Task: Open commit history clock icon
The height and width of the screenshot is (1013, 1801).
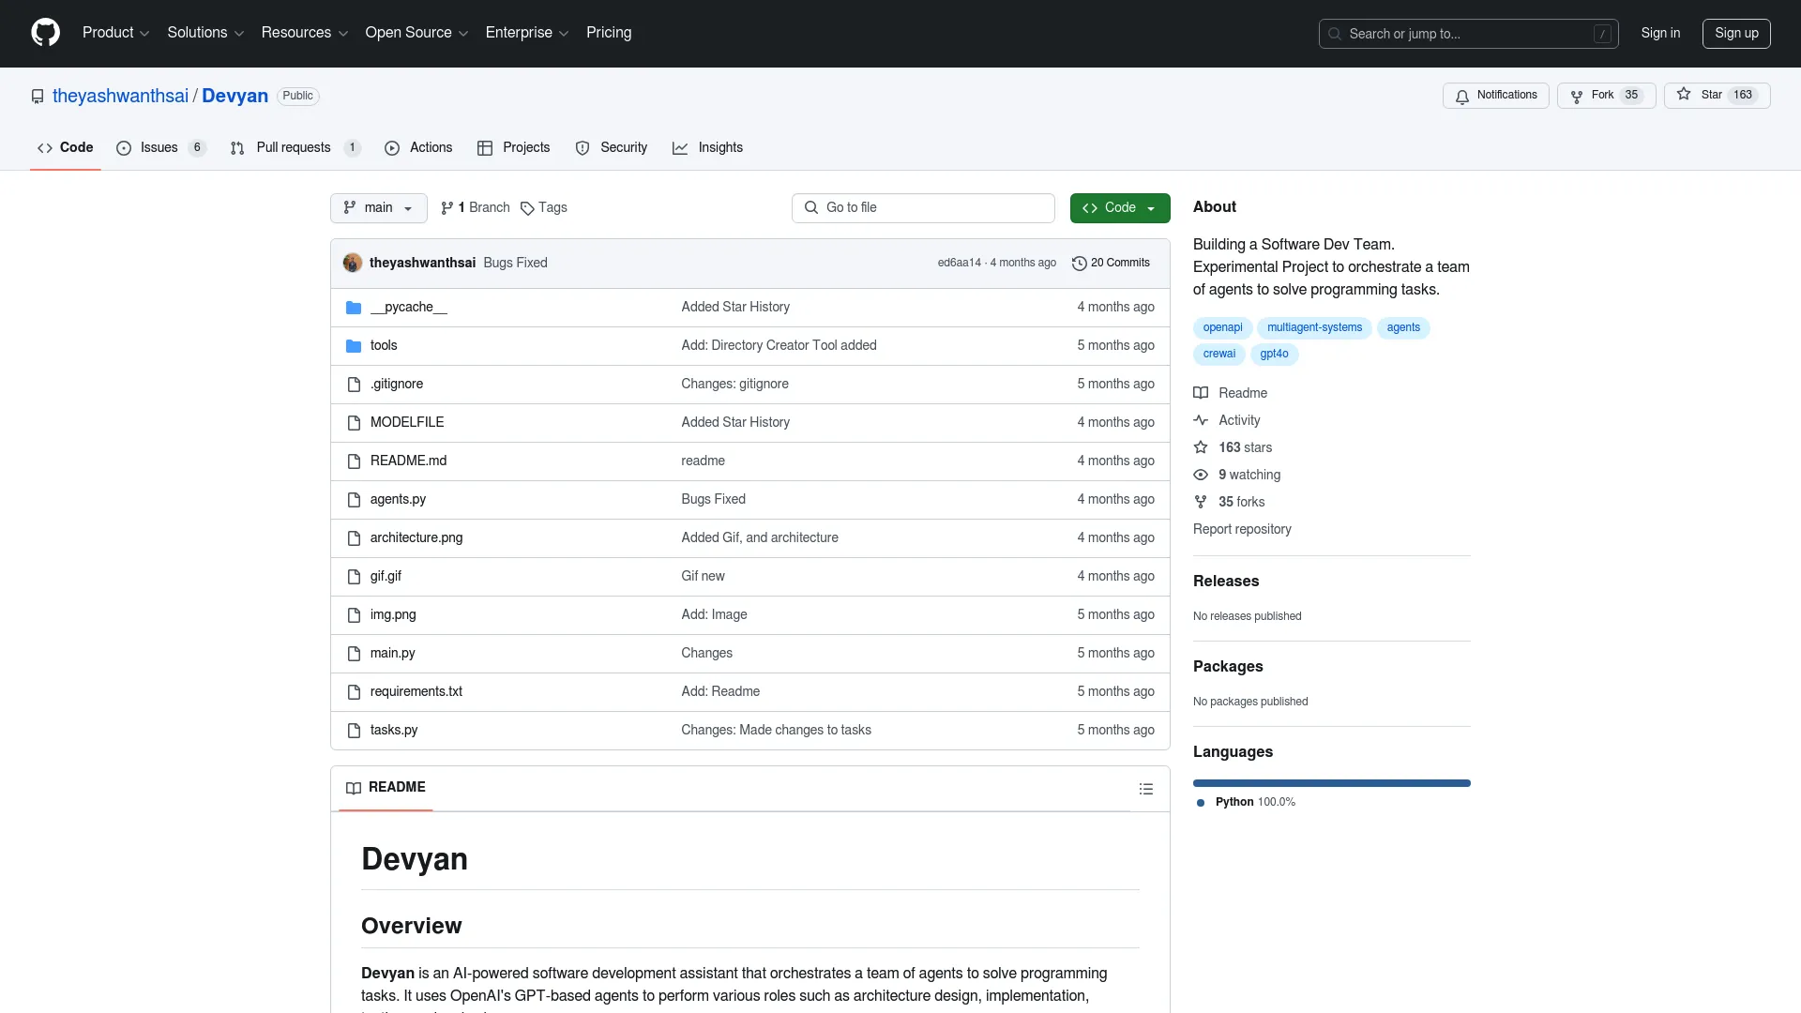Action: 1079,264
